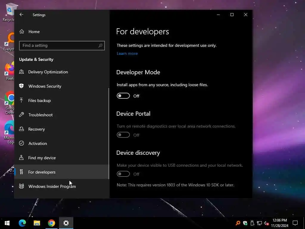Select the Everything desktop shortcut
The width and height of the screenshot is (305, 229).
(x=9, y=41)
